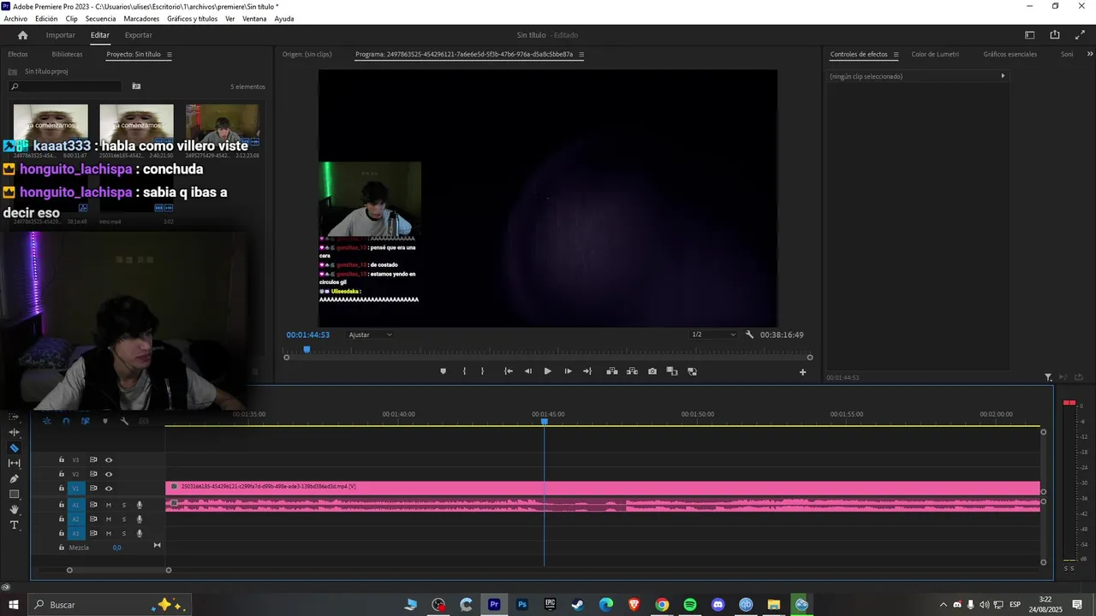The height and width of the screenshot is (616, 1096).
Task: Hide V1 track output eye
Action: (109, 489)
